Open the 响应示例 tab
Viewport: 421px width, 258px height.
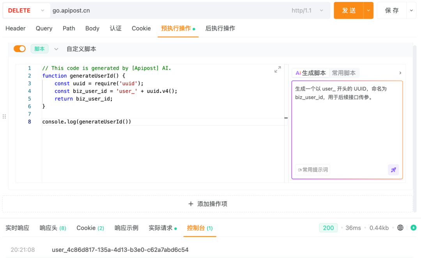[126, 228]
